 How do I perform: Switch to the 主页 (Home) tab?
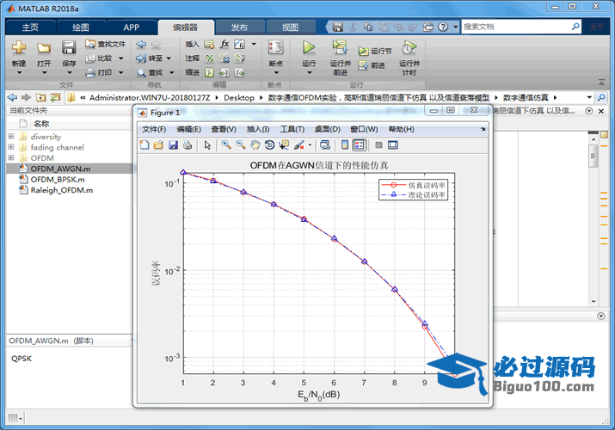coord(30,27)
